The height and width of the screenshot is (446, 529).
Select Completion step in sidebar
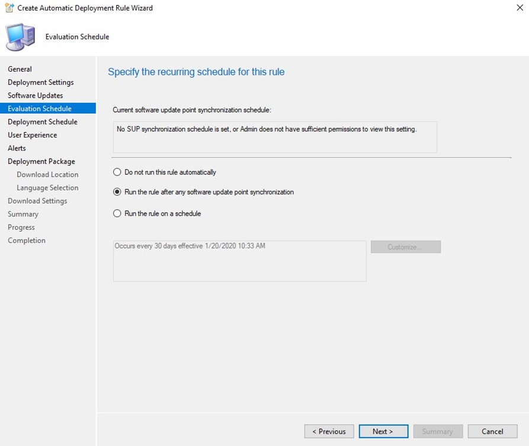(x=27, y=240)
